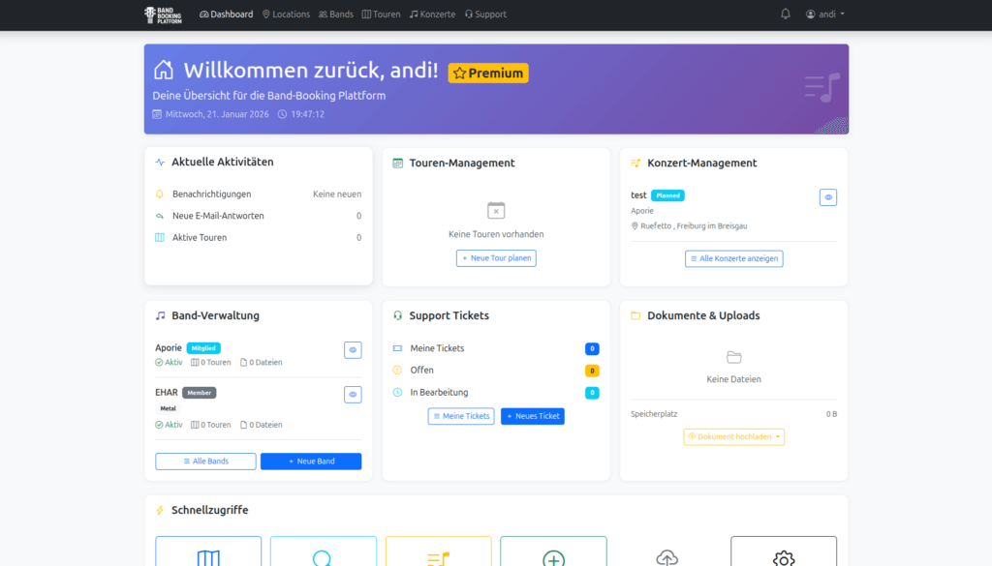
Task: Open the map quick access tile
Action: coord(208,553)
